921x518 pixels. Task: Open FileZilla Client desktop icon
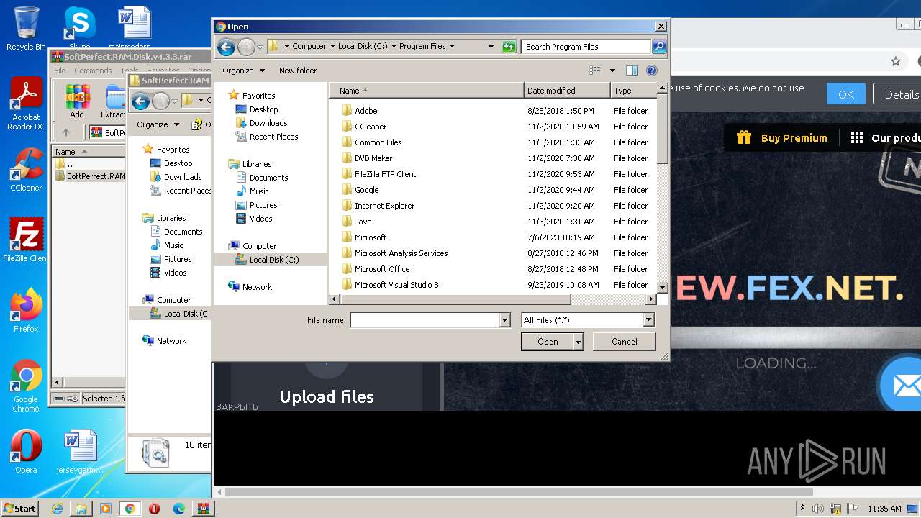tap(26, 240)
